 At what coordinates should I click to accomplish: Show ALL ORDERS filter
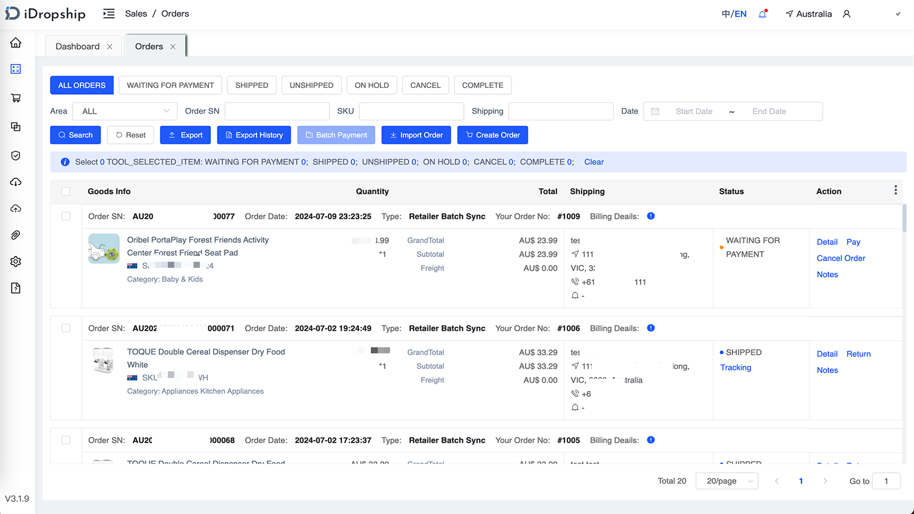82,85
